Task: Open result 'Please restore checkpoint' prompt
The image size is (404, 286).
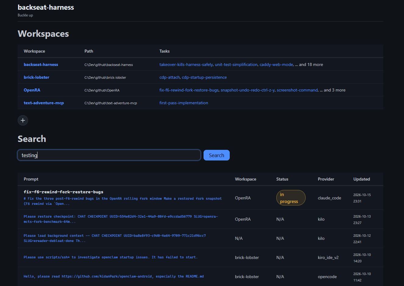Action: [121, 219]
